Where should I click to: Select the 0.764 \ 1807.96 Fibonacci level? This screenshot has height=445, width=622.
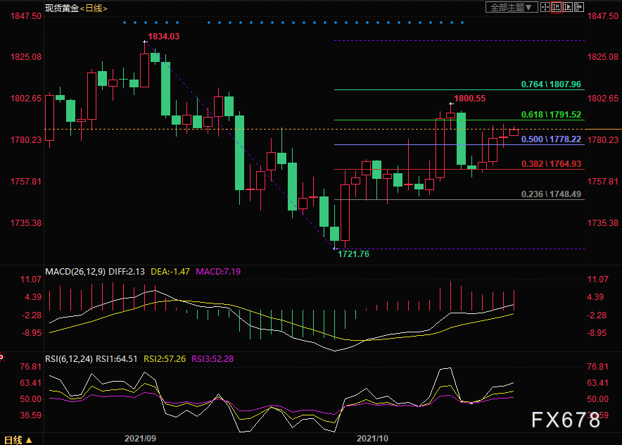pos(551,84)
